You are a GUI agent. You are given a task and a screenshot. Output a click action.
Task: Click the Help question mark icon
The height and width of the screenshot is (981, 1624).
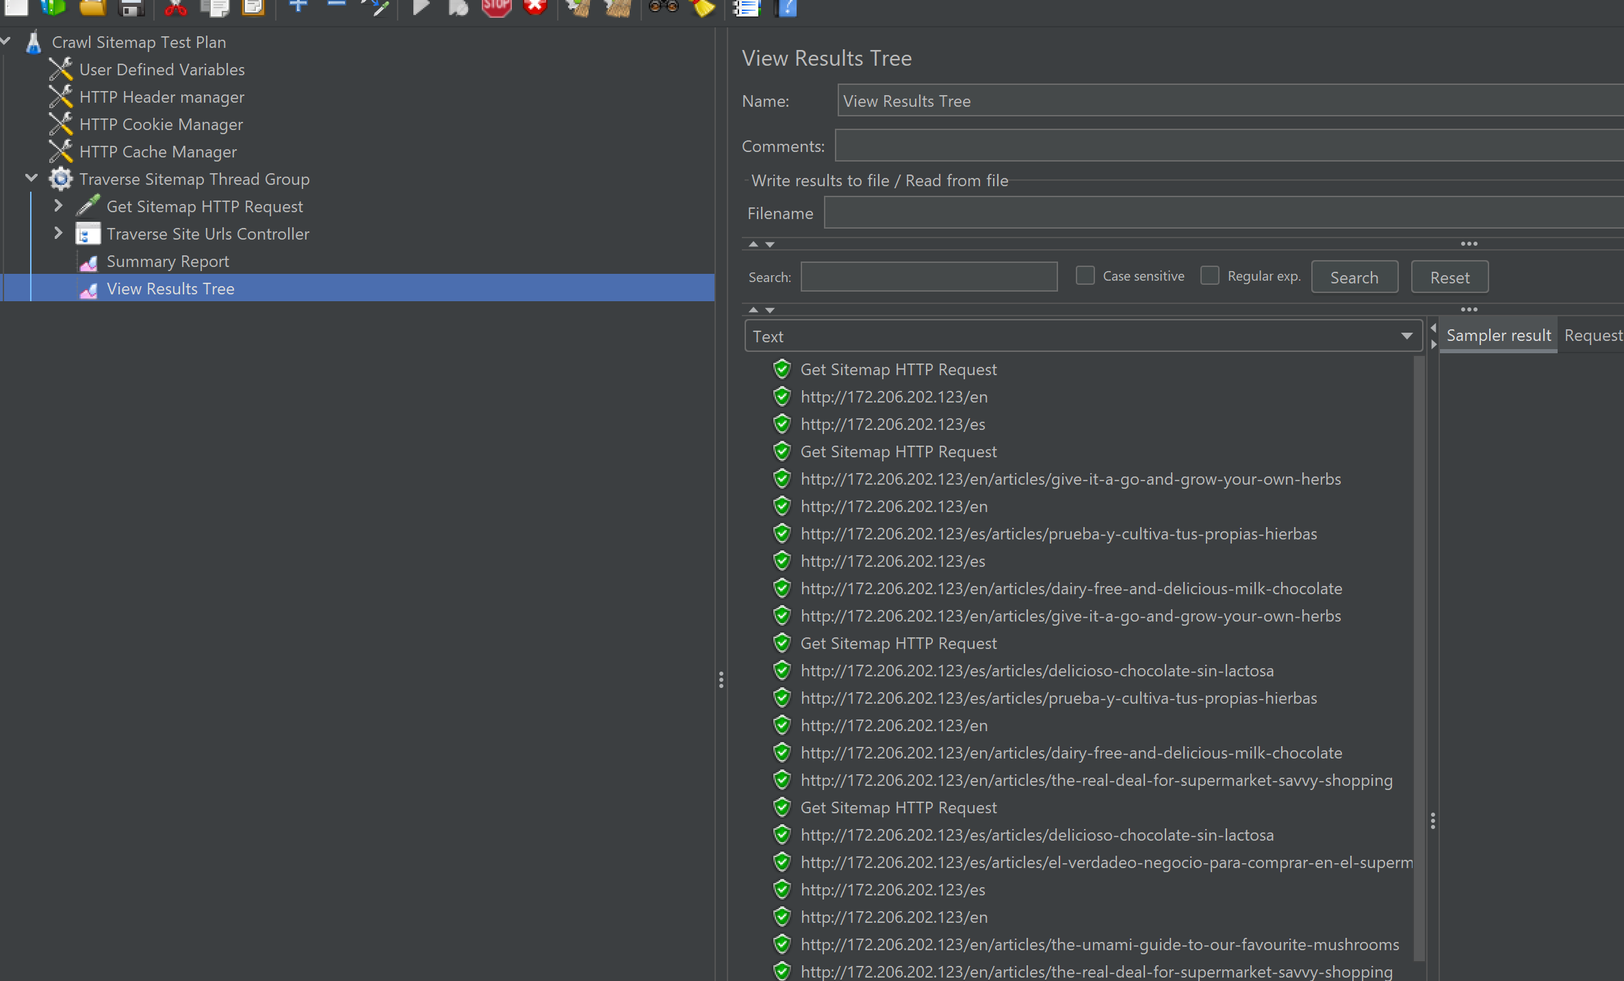[x=787, y=8]
